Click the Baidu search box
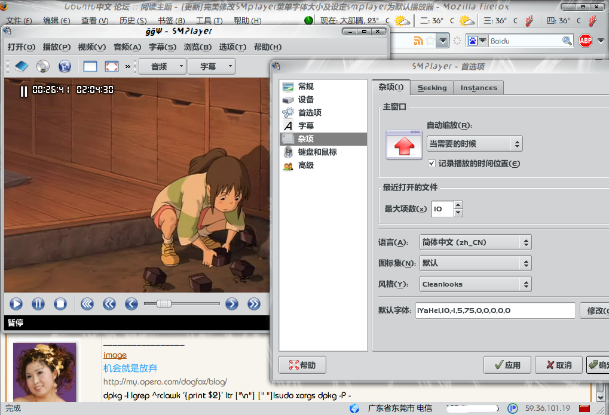Screen dimensions: 609x415 pyautogui.click(x=524, y=41)
